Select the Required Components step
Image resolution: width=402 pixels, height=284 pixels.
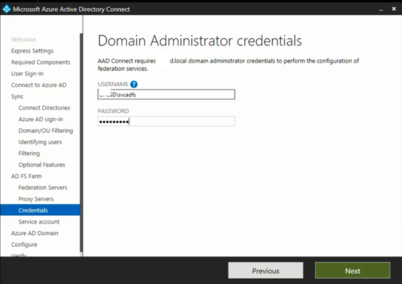(x=41, y=62)
